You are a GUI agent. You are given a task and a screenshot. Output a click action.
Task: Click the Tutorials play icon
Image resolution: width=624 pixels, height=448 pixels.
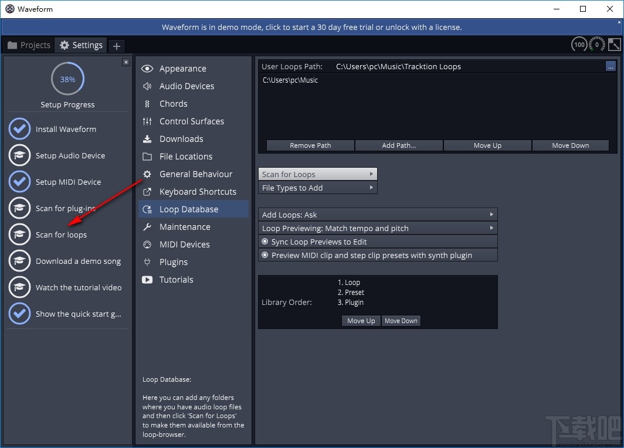(x=147, y=280)
